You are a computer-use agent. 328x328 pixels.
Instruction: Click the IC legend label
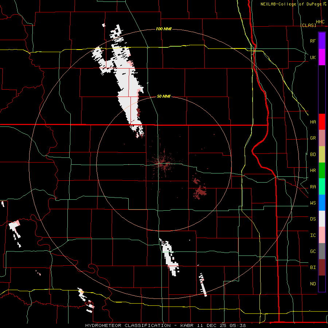coord(313,235)
